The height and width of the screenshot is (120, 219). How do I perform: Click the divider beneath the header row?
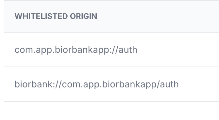[x=111, y=32]
